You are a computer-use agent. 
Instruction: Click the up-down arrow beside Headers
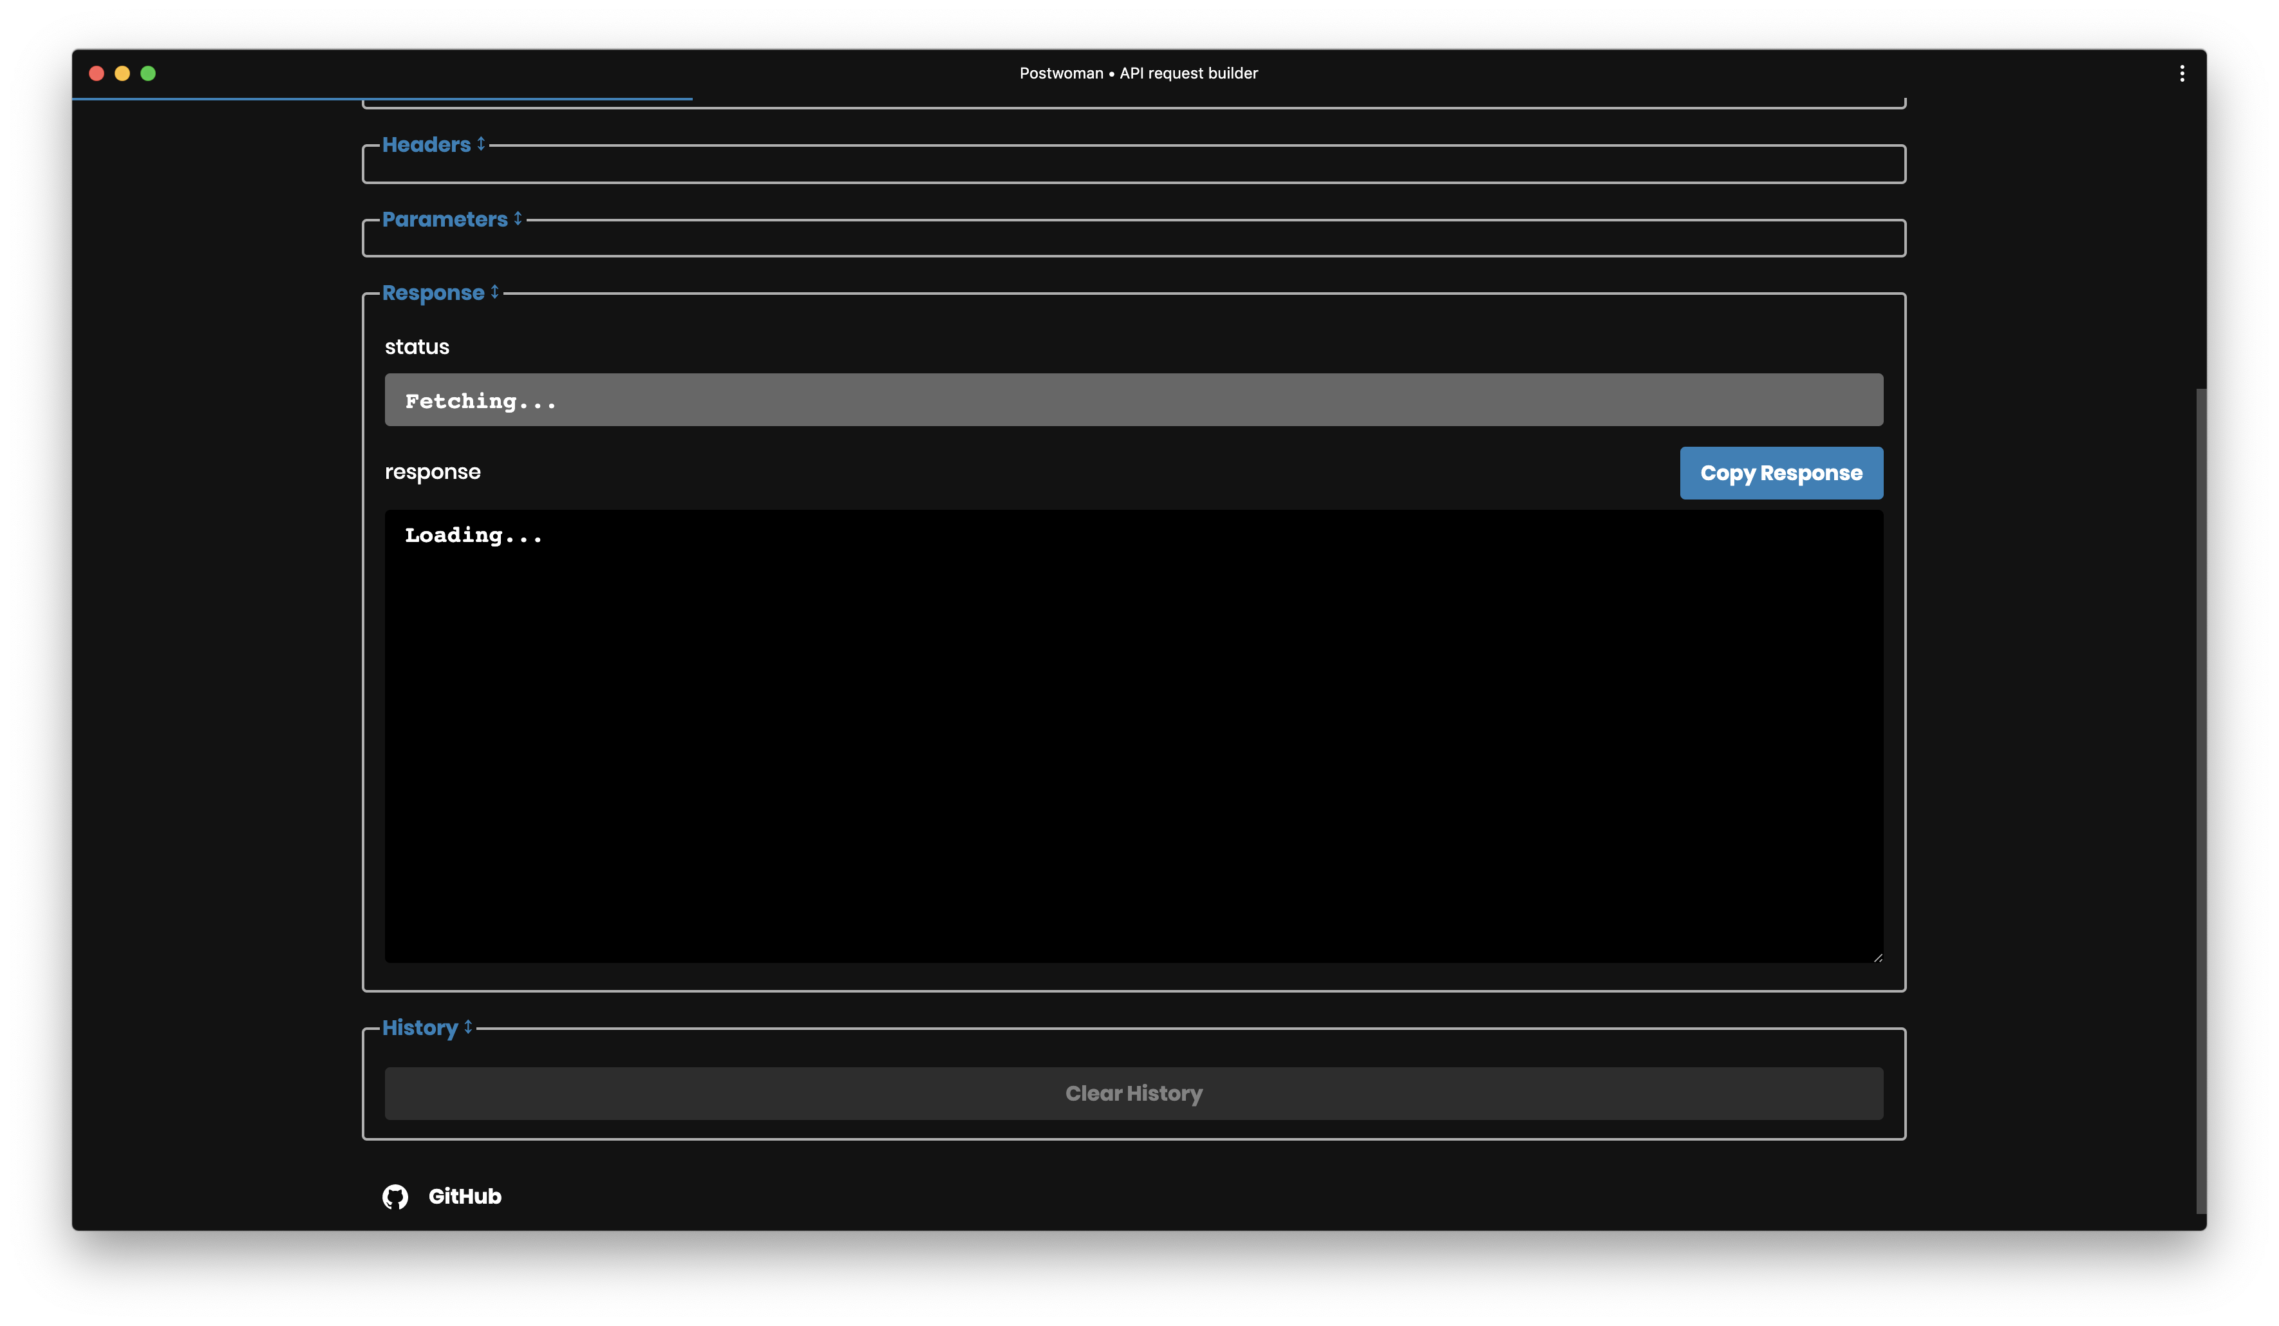tap(481, 144)
